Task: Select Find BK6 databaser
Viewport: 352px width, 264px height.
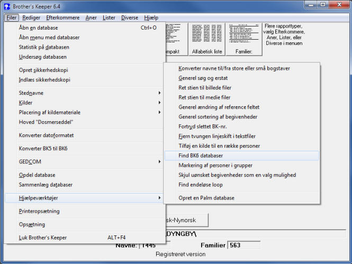Action: [241, 156]
